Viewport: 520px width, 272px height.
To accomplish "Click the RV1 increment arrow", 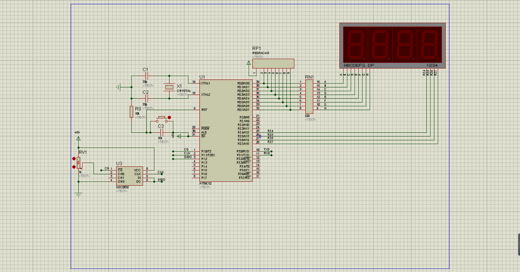I will 74,158.
